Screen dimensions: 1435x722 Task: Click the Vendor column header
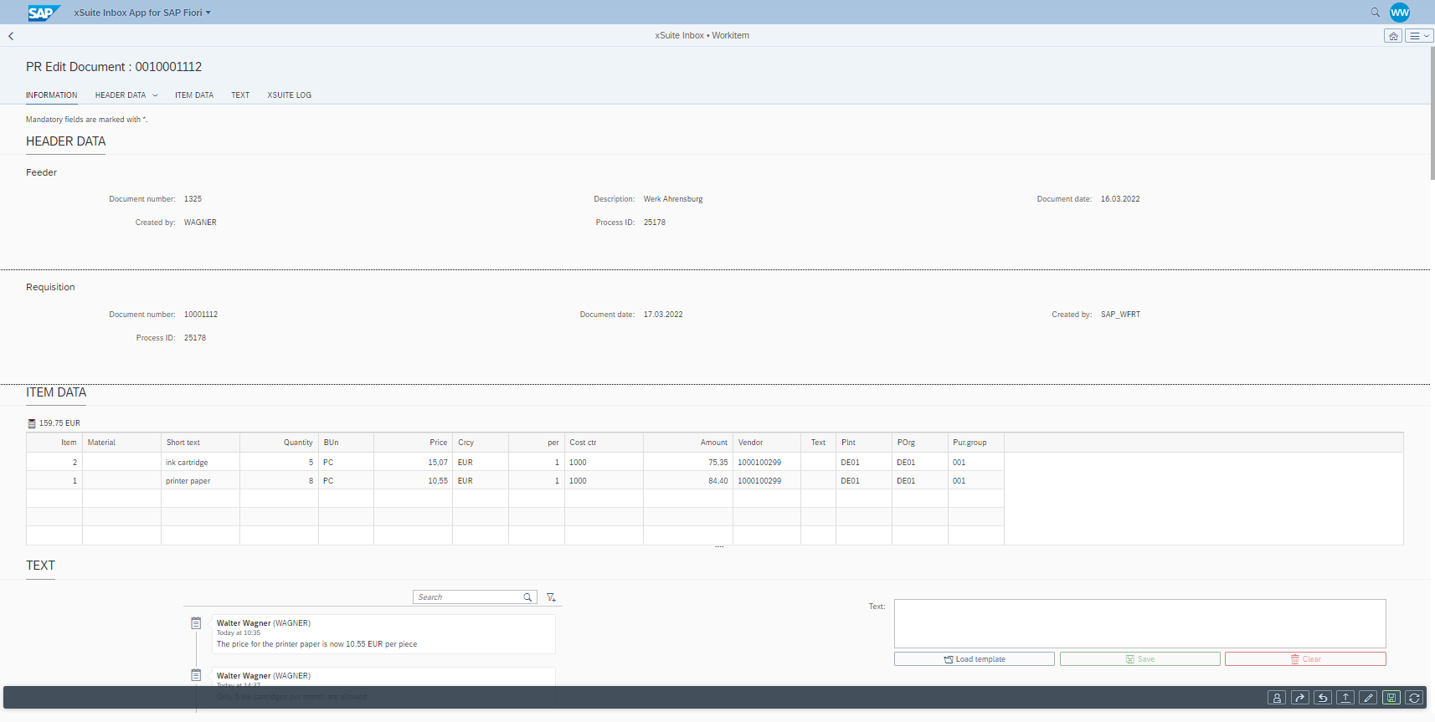(767, 443)
